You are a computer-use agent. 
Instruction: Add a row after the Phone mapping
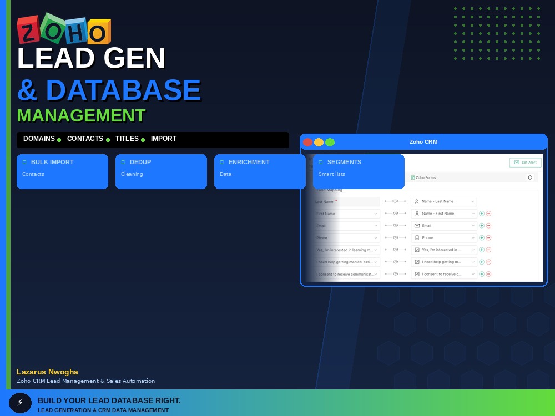[x=481, y=238]
